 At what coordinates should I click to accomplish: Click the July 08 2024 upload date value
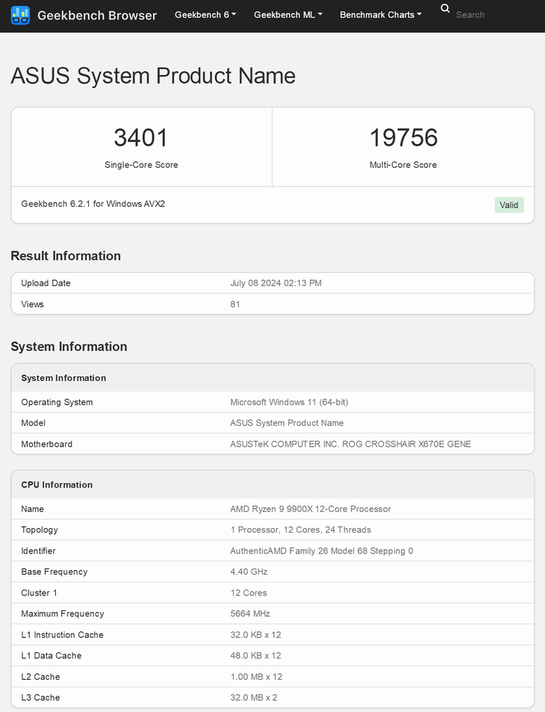(276, 283)
